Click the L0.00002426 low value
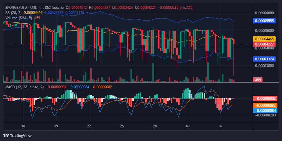Viewport: 282px width, 141px height. point(123,8)
